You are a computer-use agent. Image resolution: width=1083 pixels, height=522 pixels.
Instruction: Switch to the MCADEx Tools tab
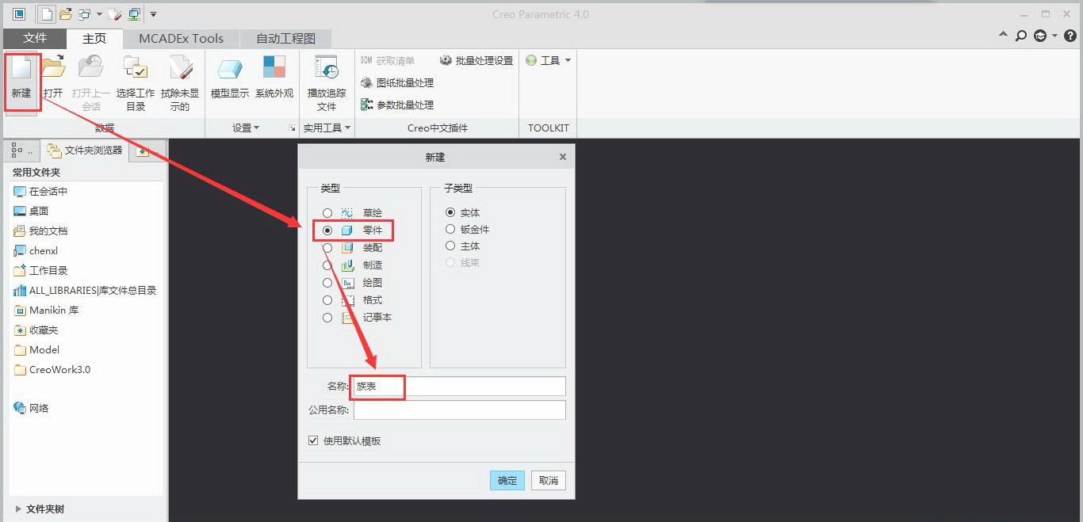tap(181, 38)
